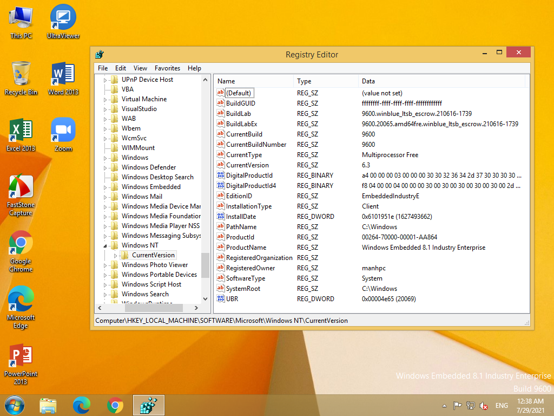Open the Excel 2013 desktop shortcut
554x416 pixels.
[x=21, y=131]
